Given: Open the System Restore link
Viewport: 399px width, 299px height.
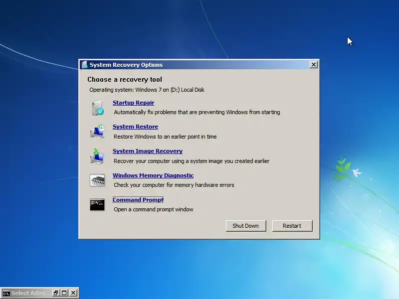Looking at the screenshot, I should [x=135, y=127].
